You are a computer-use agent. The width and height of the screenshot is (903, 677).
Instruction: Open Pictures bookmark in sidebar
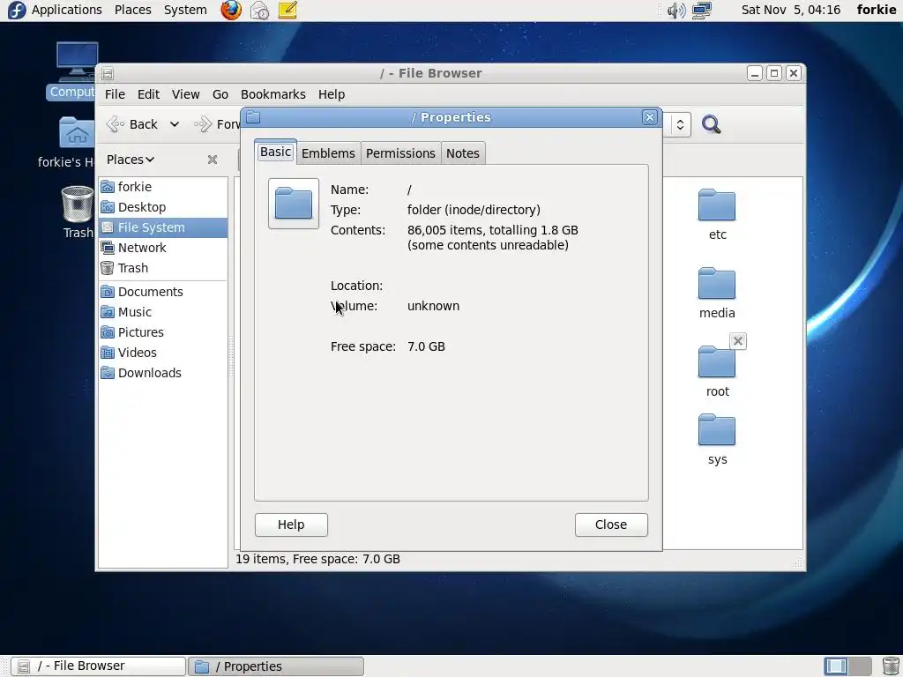163,332
